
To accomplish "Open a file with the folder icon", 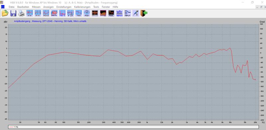I will [5, 13].
